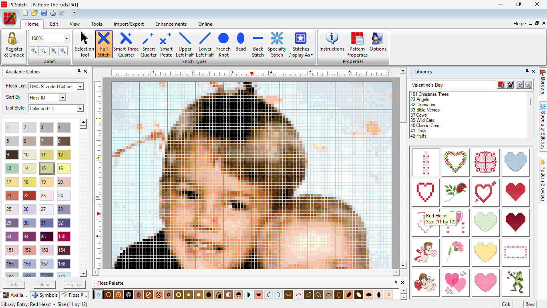Unpin the Libraries panel
This screenshot has width=547, height=308.
pos(527,71)
